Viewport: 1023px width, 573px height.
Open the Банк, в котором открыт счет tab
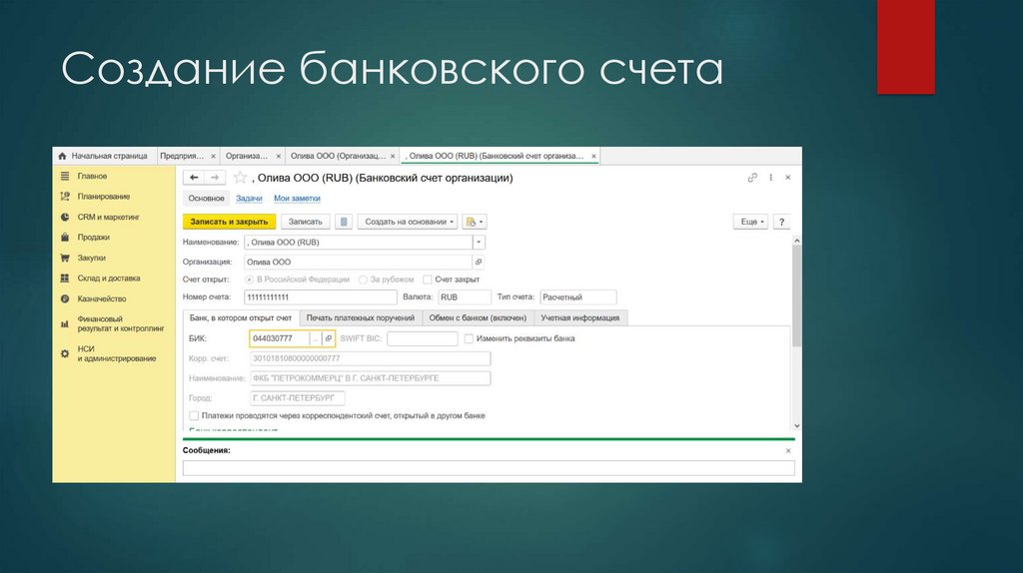click(241, 317)
